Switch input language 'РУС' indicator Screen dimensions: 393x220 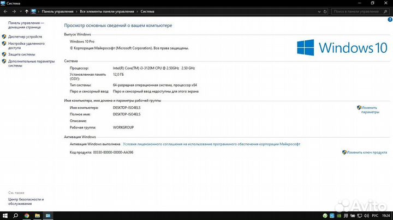click(375, 216)
